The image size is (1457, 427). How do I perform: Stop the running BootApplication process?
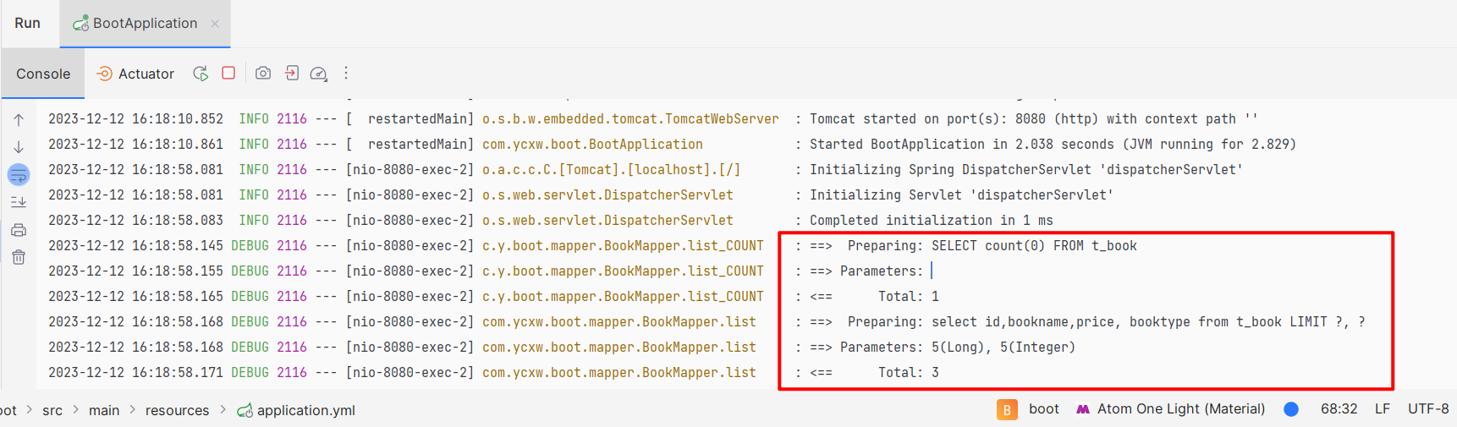click(228, 74)
